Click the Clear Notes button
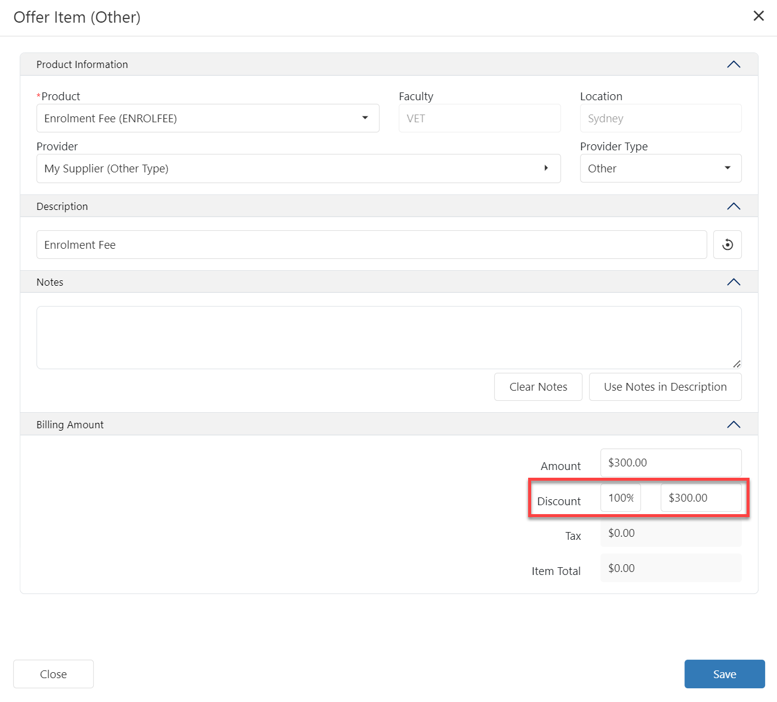 (x=538, y=387)
